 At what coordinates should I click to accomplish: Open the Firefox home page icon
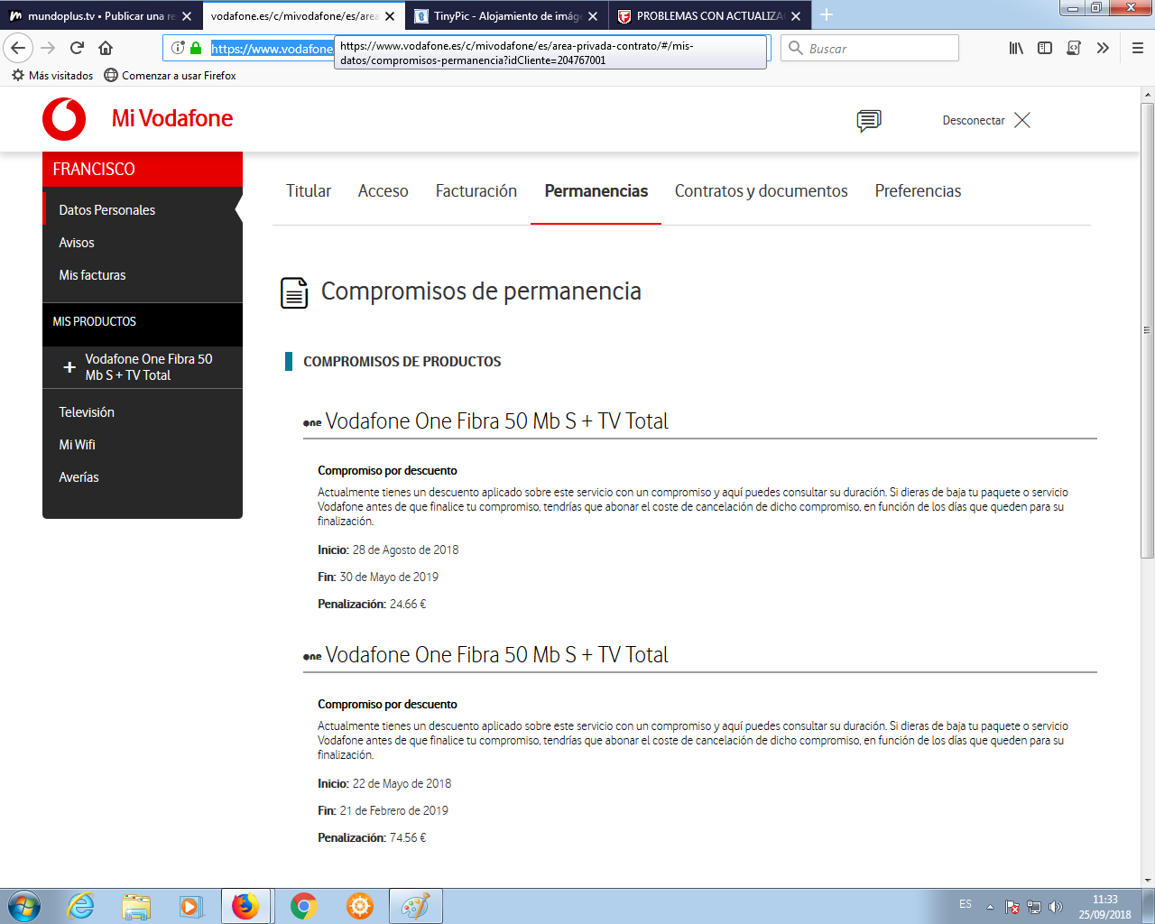[106, 48]
